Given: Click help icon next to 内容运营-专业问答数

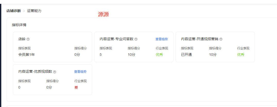Looking at the screenshot, I should coord(136,39).
